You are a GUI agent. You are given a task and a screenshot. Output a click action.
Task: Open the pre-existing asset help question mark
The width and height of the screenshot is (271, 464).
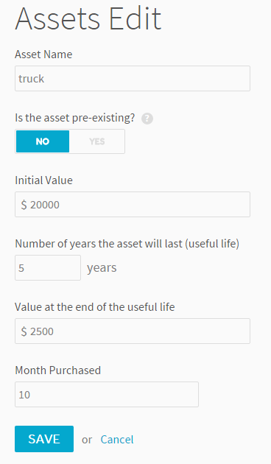(147, 119)
